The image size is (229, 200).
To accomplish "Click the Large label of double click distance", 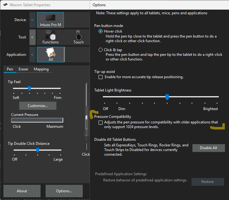I will [x=58, y=159].
